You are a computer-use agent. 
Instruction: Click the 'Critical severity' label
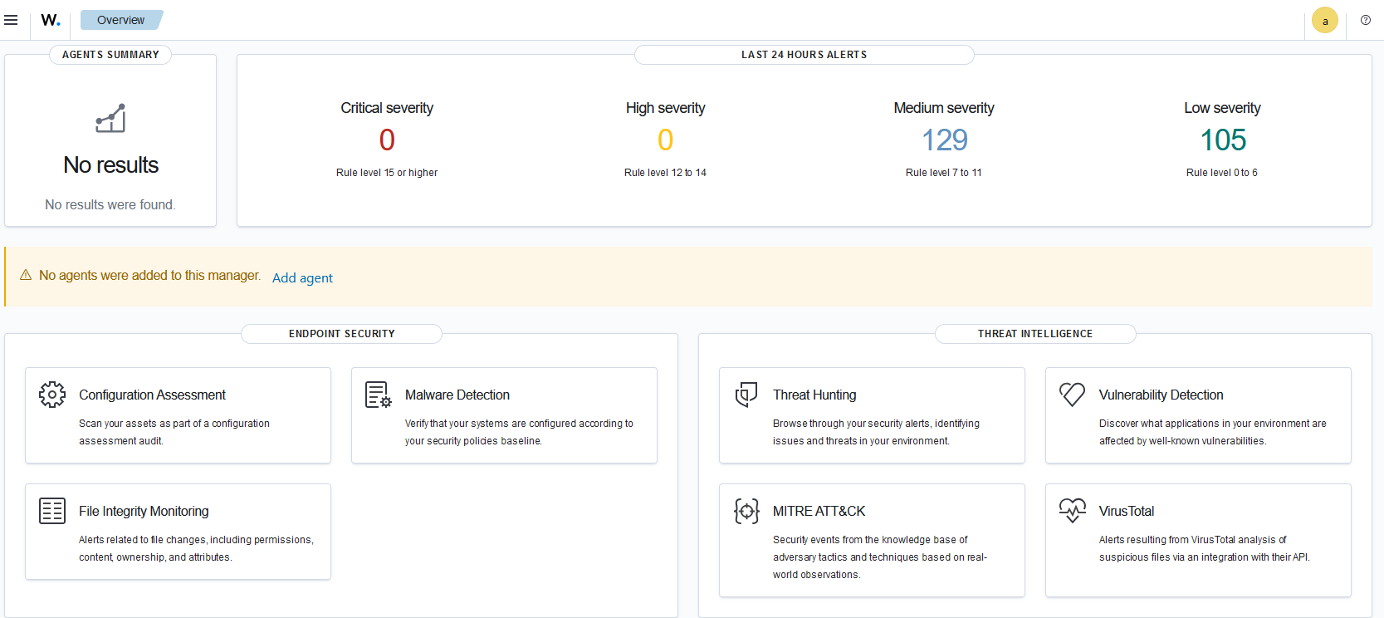[387, 108]
